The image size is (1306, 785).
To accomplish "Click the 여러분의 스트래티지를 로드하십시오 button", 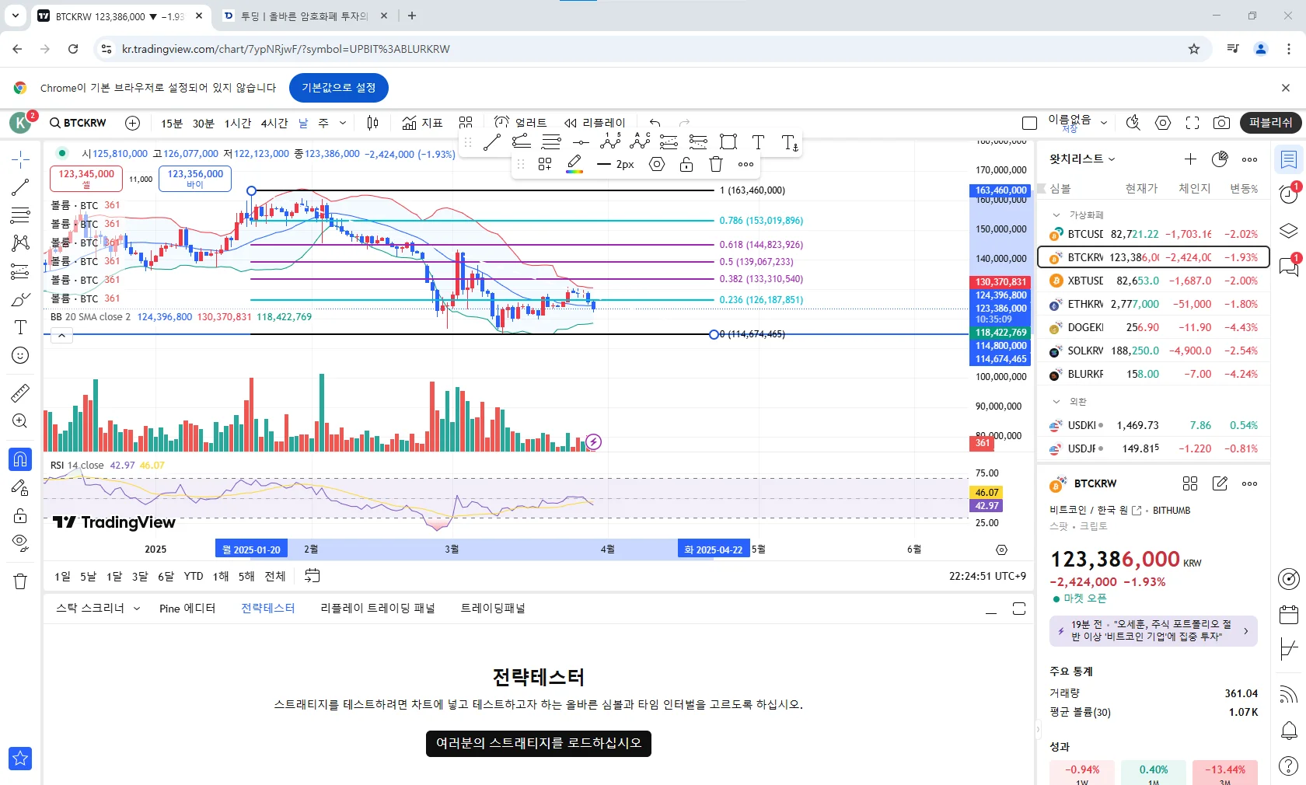I will coord(539,743).
